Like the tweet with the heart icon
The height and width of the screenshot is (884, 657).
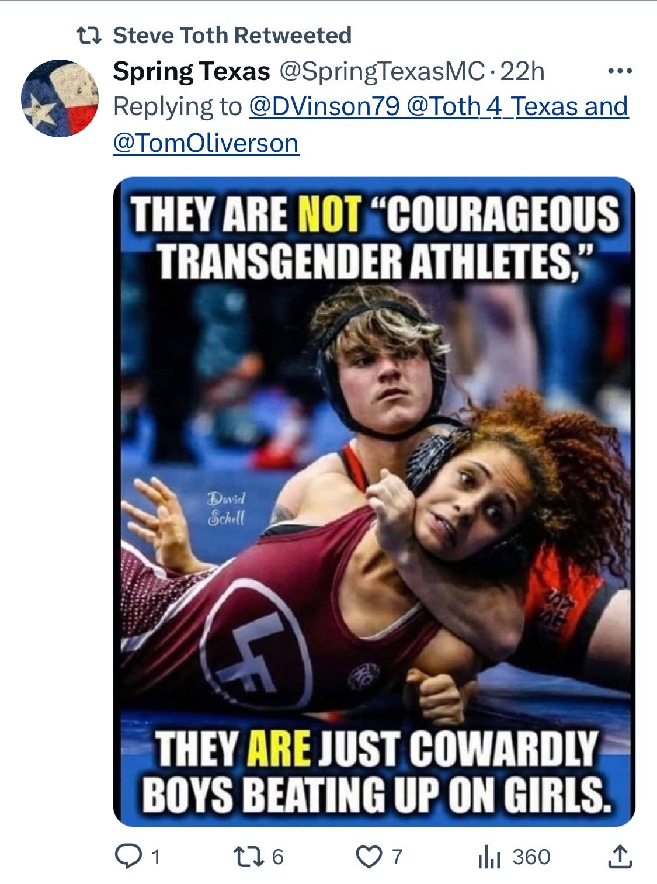[369, 857]
